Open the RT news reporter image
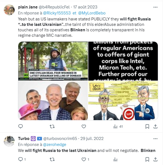The image size is (163, 165). coord(53,61)
